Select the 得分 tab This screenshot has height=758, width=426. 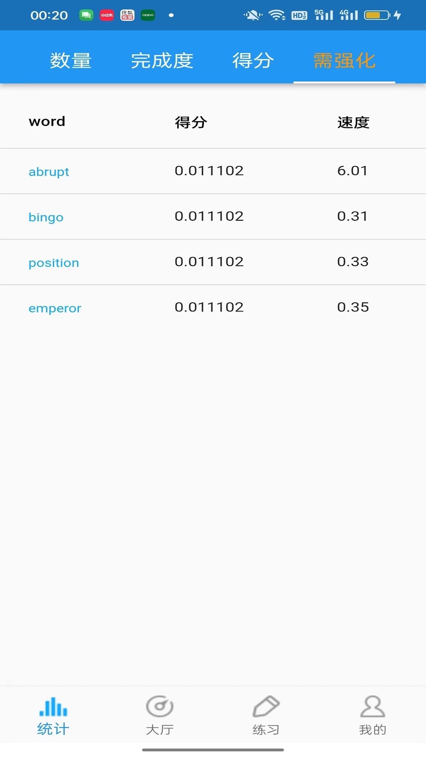pos(253,61)
